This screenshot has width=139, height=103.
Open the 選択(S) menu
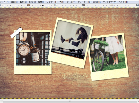point(23,2)
